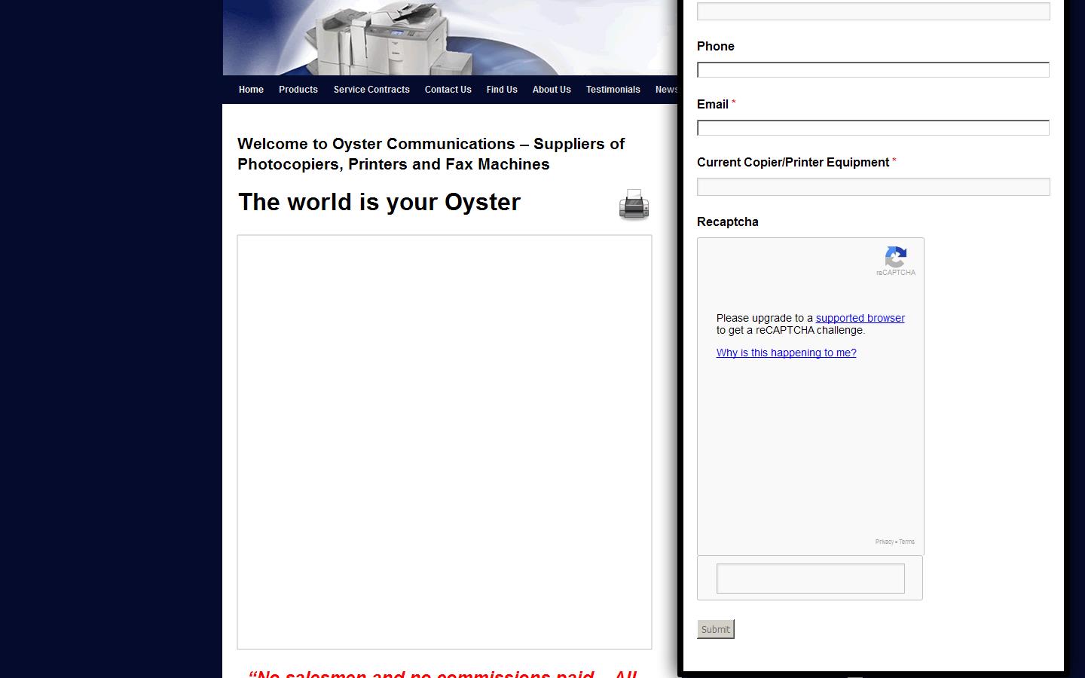Click the text box below the reCAPTCHA
Viewport: 1085px width, 678px height.
coord(811,579)
